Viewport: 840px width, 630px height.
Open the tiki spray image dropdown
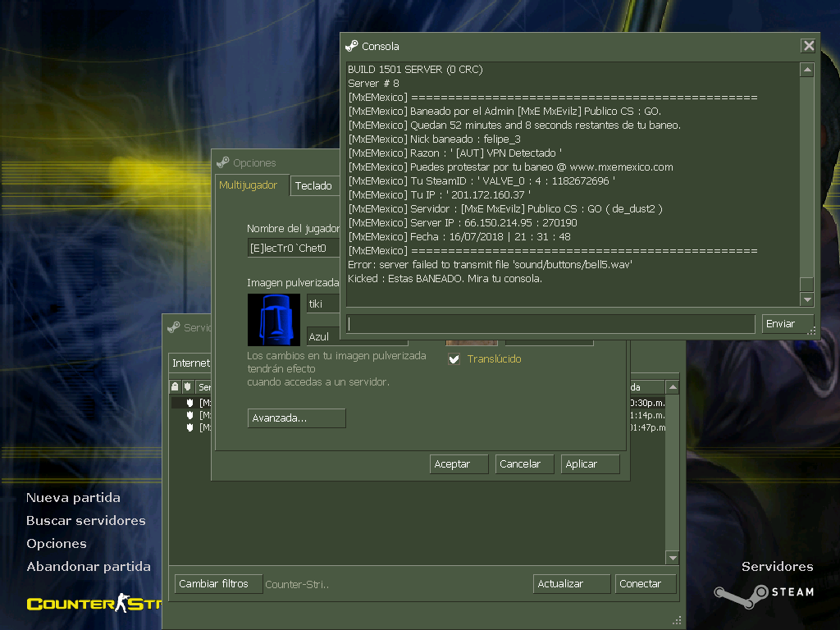coord(323,304)
